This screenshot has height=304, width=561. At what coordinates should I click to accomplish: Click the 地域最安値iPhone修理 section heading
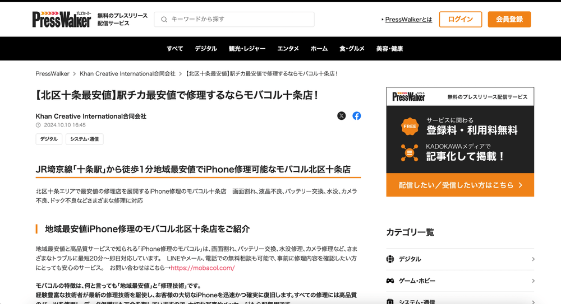point(147,229)
